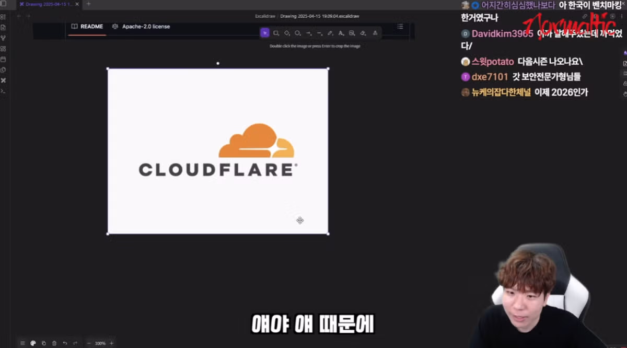This screenshot has height=348, width=627.
Task: Click the image's bottom-right resize handle
Action: (x=328, y=234)
